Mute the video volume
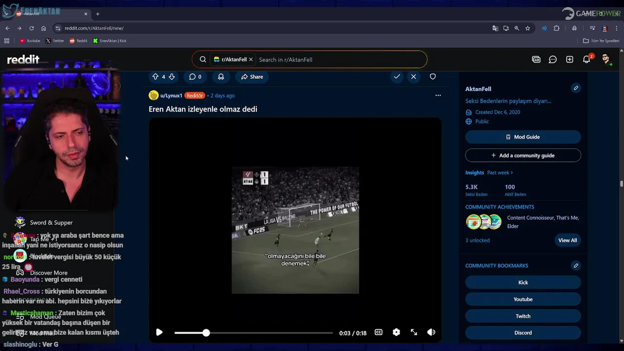 tap(431, 332)
